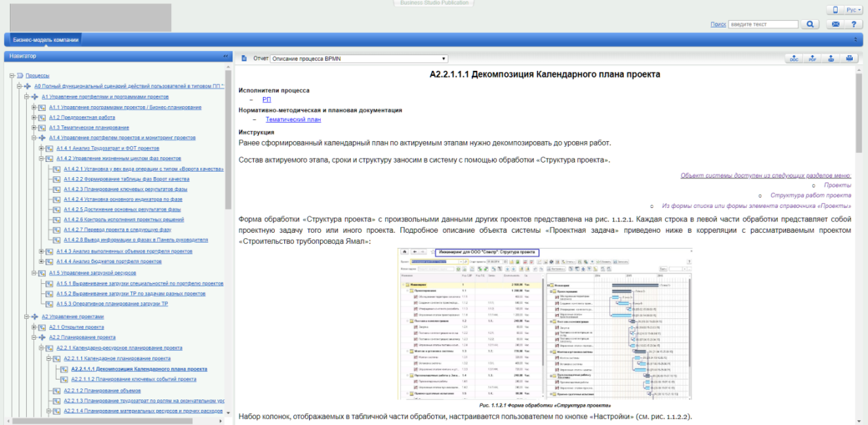
Task: Open help via question mark icon
Action: click(853, 24)
